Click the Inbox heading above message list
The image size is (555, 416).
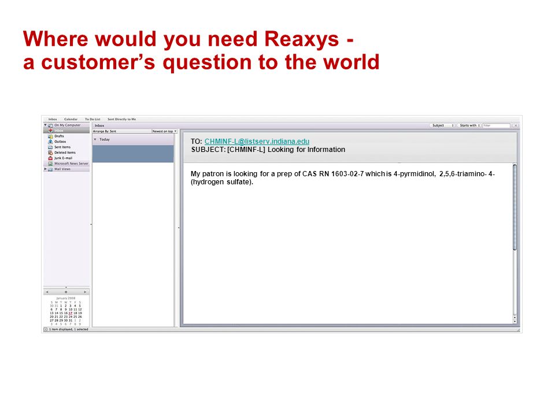pos(99,125)
